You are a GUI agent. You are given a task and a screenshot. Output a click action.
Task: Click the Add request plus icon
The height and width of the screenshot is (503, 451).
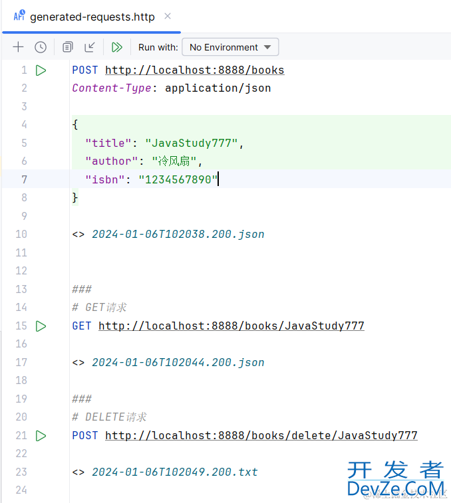coord(19,47)
